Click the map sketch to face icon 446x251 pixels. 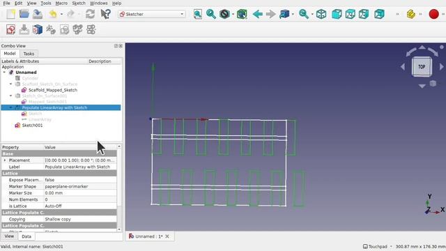coord(51,29)
